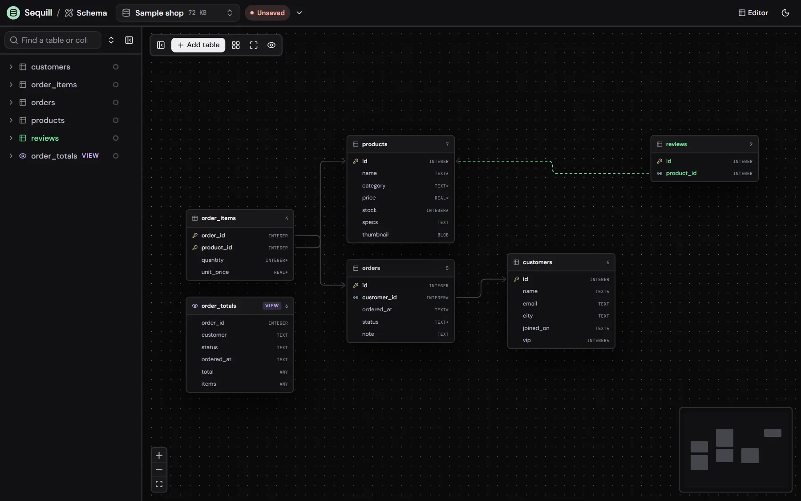Toggle the circle indicator for reviews
801x501 pixels.
click(116, 138)
